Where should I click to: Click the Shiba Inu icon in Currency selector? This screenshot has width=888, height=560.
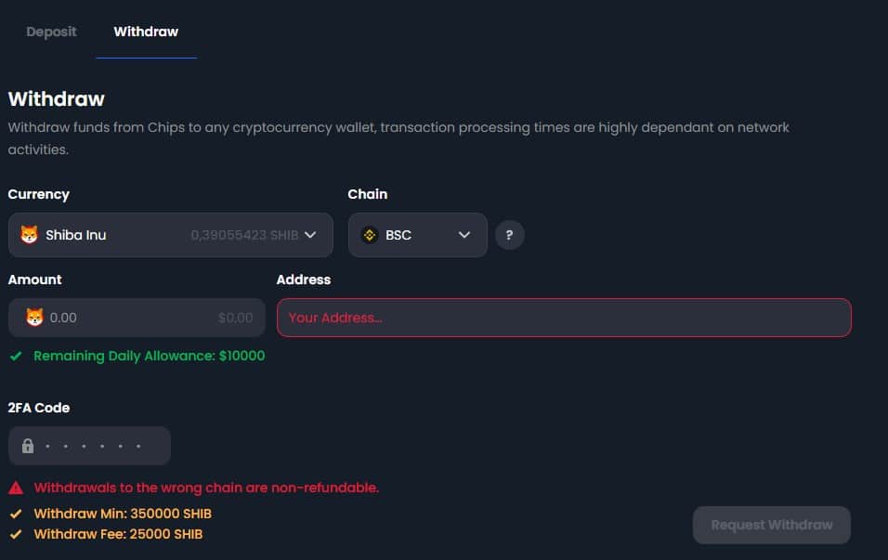pos(30,234)
